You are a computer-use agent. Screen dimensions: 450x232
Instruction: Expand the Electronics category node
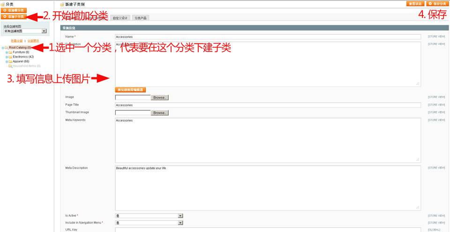coord(7,57)
